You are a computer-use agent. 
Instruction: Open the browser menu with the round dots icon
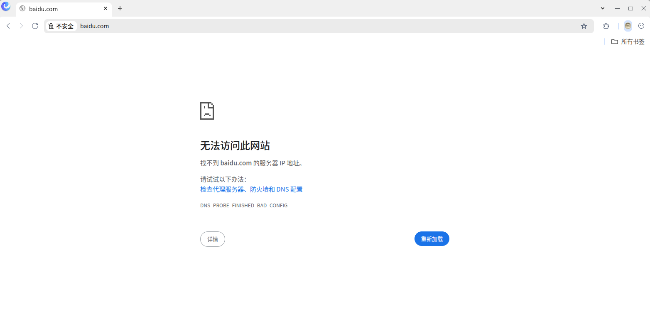point(641,26)
